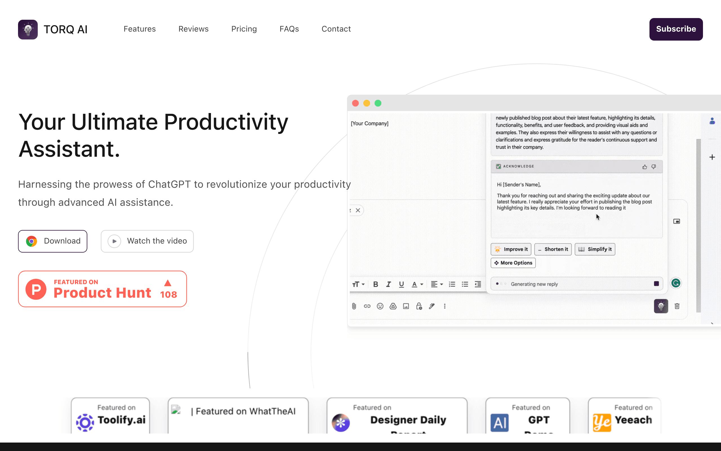Click the trash discard draft icon
721x451 pixels.
coord(677,306)
